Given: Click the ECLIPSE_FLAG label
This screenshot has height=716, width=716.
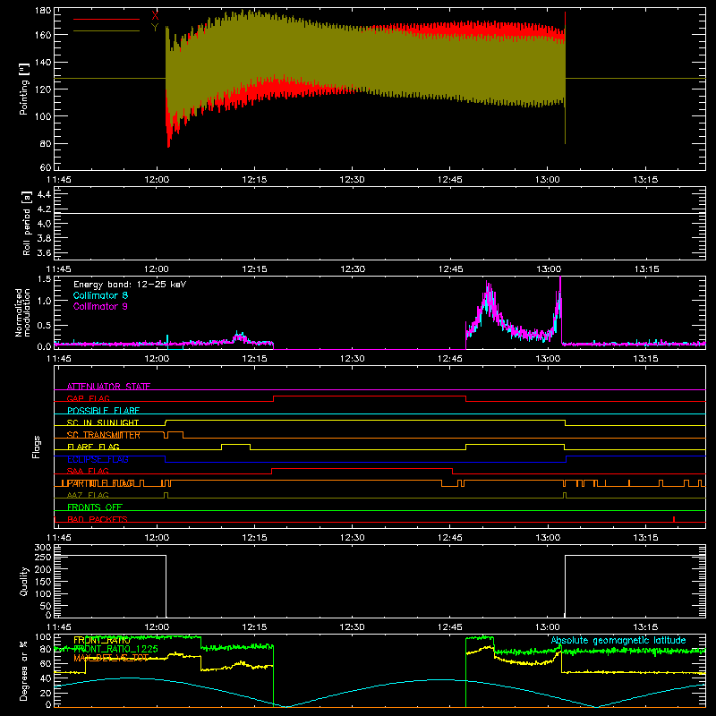Looking at the screenshot, I should (x=98, y=459).
